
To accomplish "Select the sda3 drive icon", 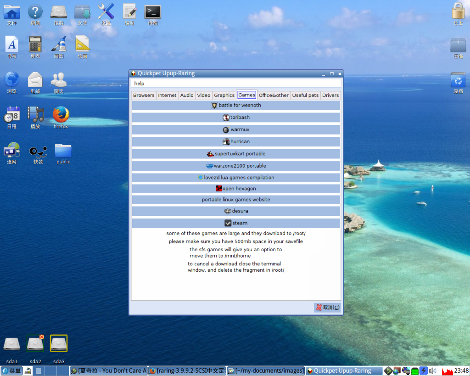I will click(x=59, y=343).
